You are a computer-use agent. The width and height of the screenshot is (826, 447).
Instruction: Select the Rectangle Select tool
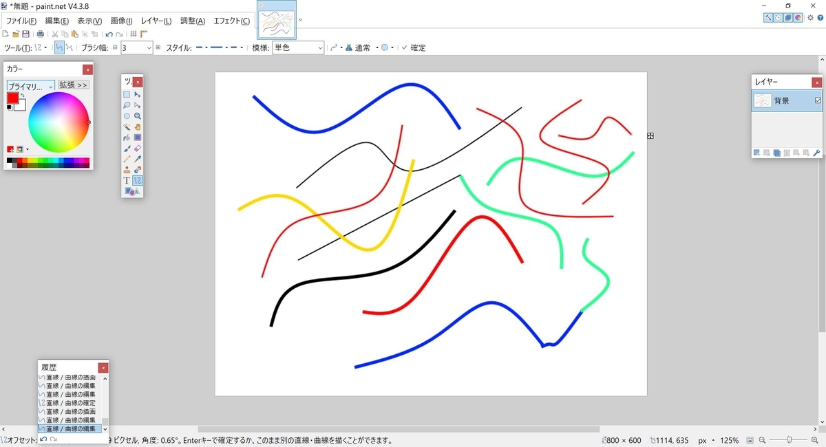(x=127, y=95)
